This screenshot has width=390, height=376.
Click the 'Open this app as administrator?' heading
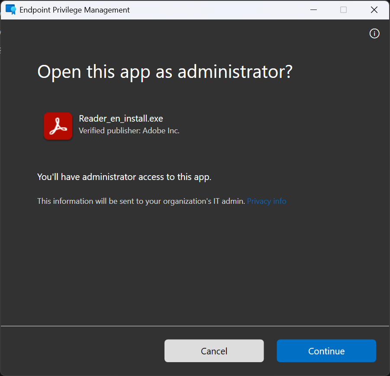[165, 71]
